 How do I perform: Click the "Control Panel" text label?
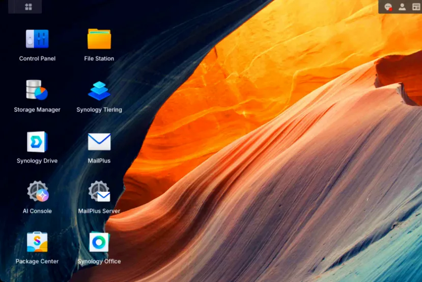[x=37, y=59]
